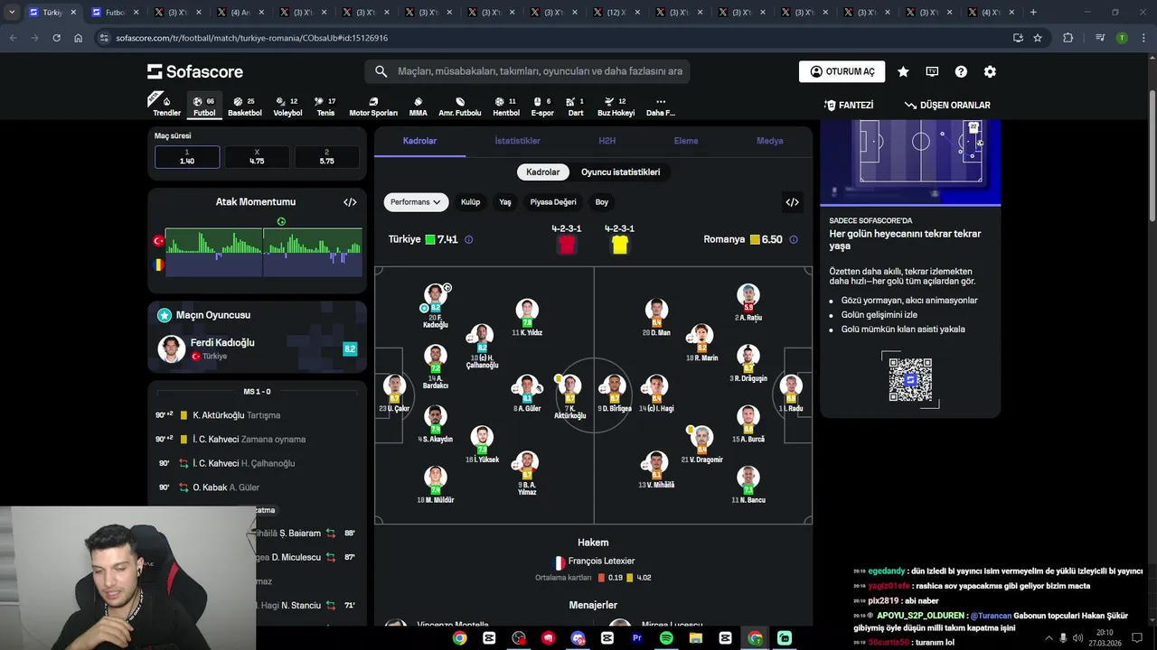Open A. Güler player on pitch

(x=526, y=394)
